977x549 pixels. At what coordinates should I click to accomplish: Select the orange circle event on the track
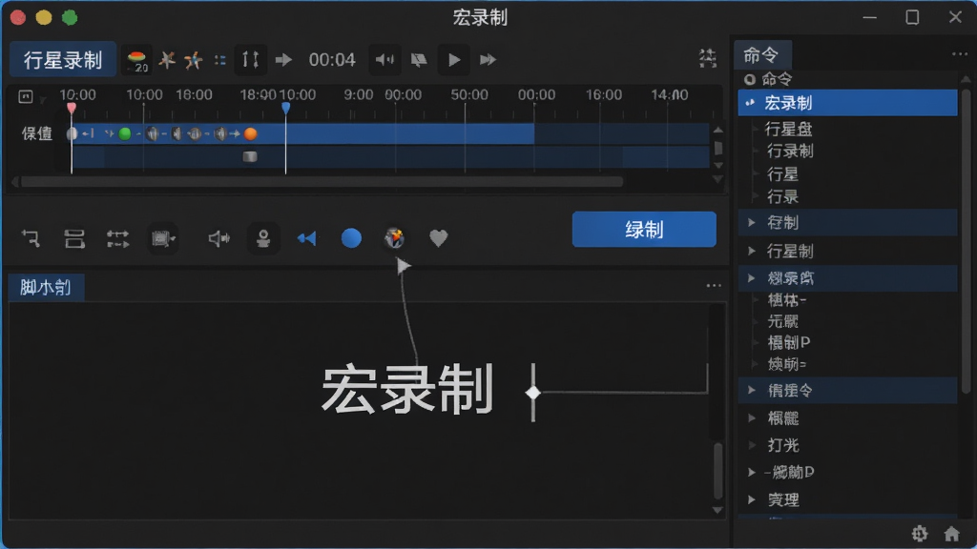251,133
